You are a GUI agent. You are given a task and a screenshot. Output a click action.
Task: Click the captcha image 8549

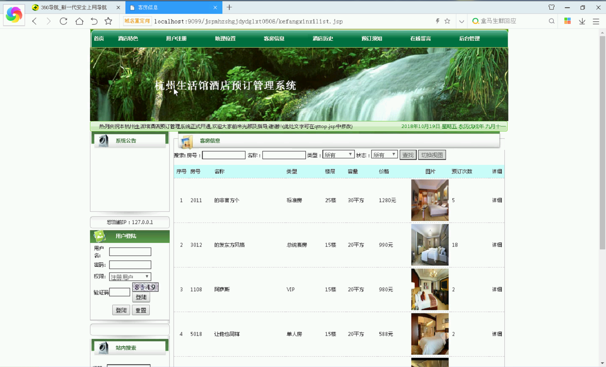coord(145,287)
